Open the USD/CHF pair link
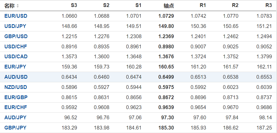The height and width of the screenshot is (133, 277). [16, 46]
